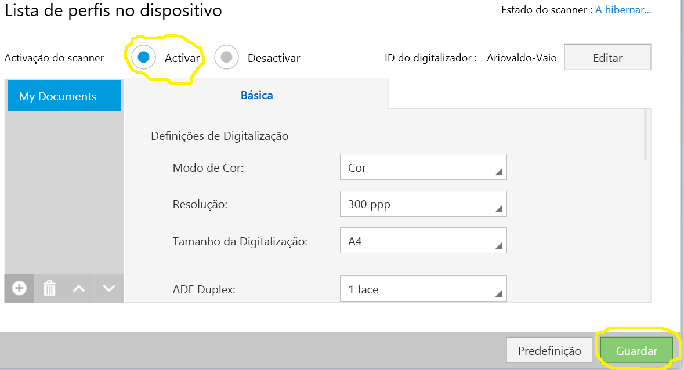
Task: Select the Desactivar radio button
Action: coord(226,57)
